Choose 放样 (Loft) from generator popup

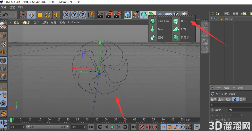180,29
